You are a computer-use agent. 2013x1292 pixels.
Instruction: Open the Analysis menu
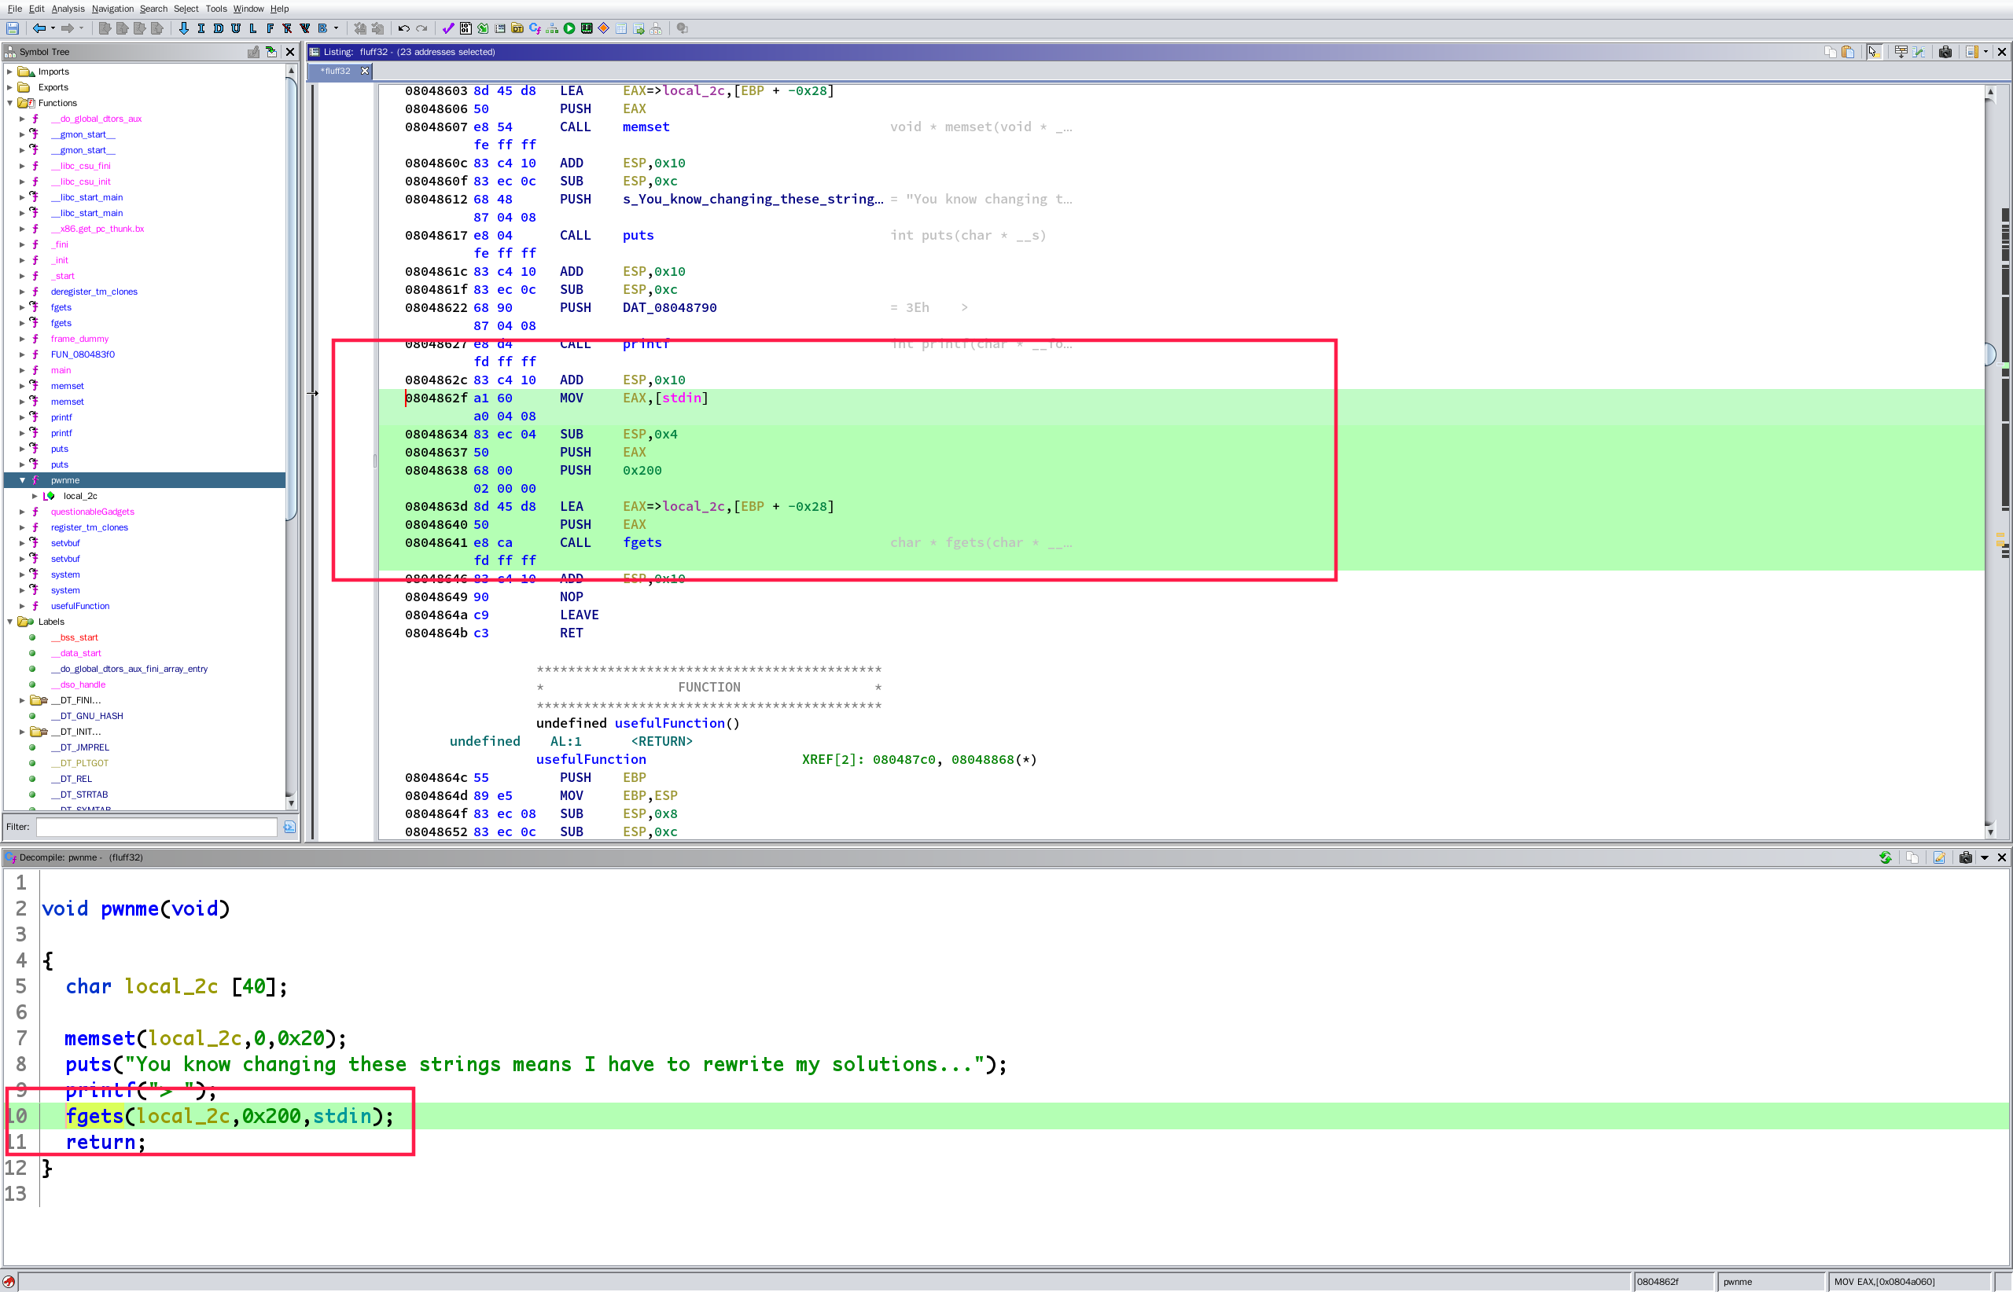68,9
